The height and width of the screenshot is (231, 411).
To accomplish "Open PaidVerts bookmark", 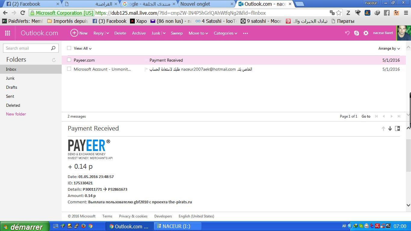I will coord(23,21).
